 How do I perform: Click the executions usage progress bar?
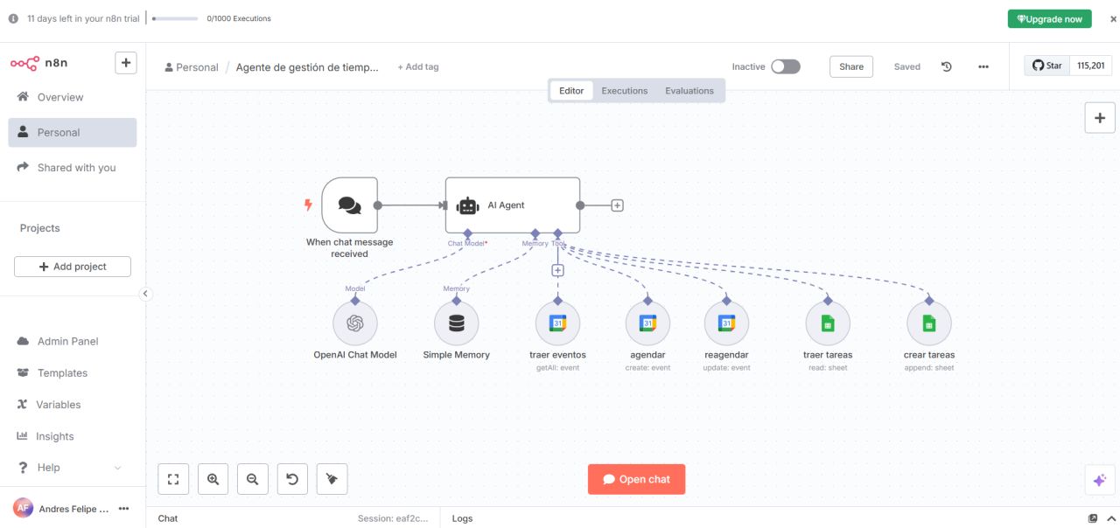pyautogui.click(x=175, y=18)
